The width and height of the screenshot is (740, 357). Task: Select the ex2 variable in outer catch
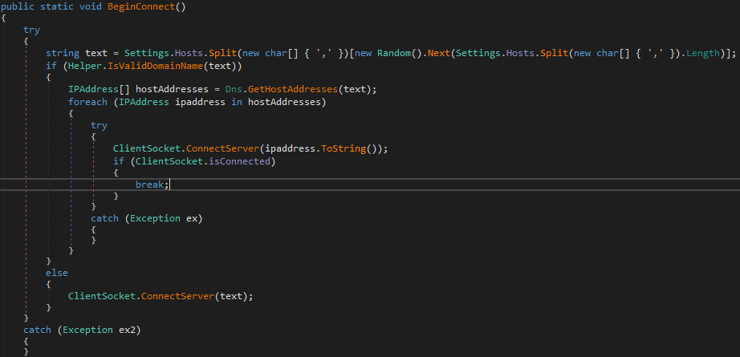[x=115, y=330]
